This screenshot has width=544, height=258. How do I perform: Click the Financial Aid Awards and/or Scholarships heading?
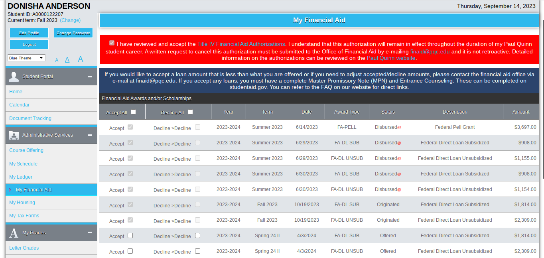pos(146,98)
